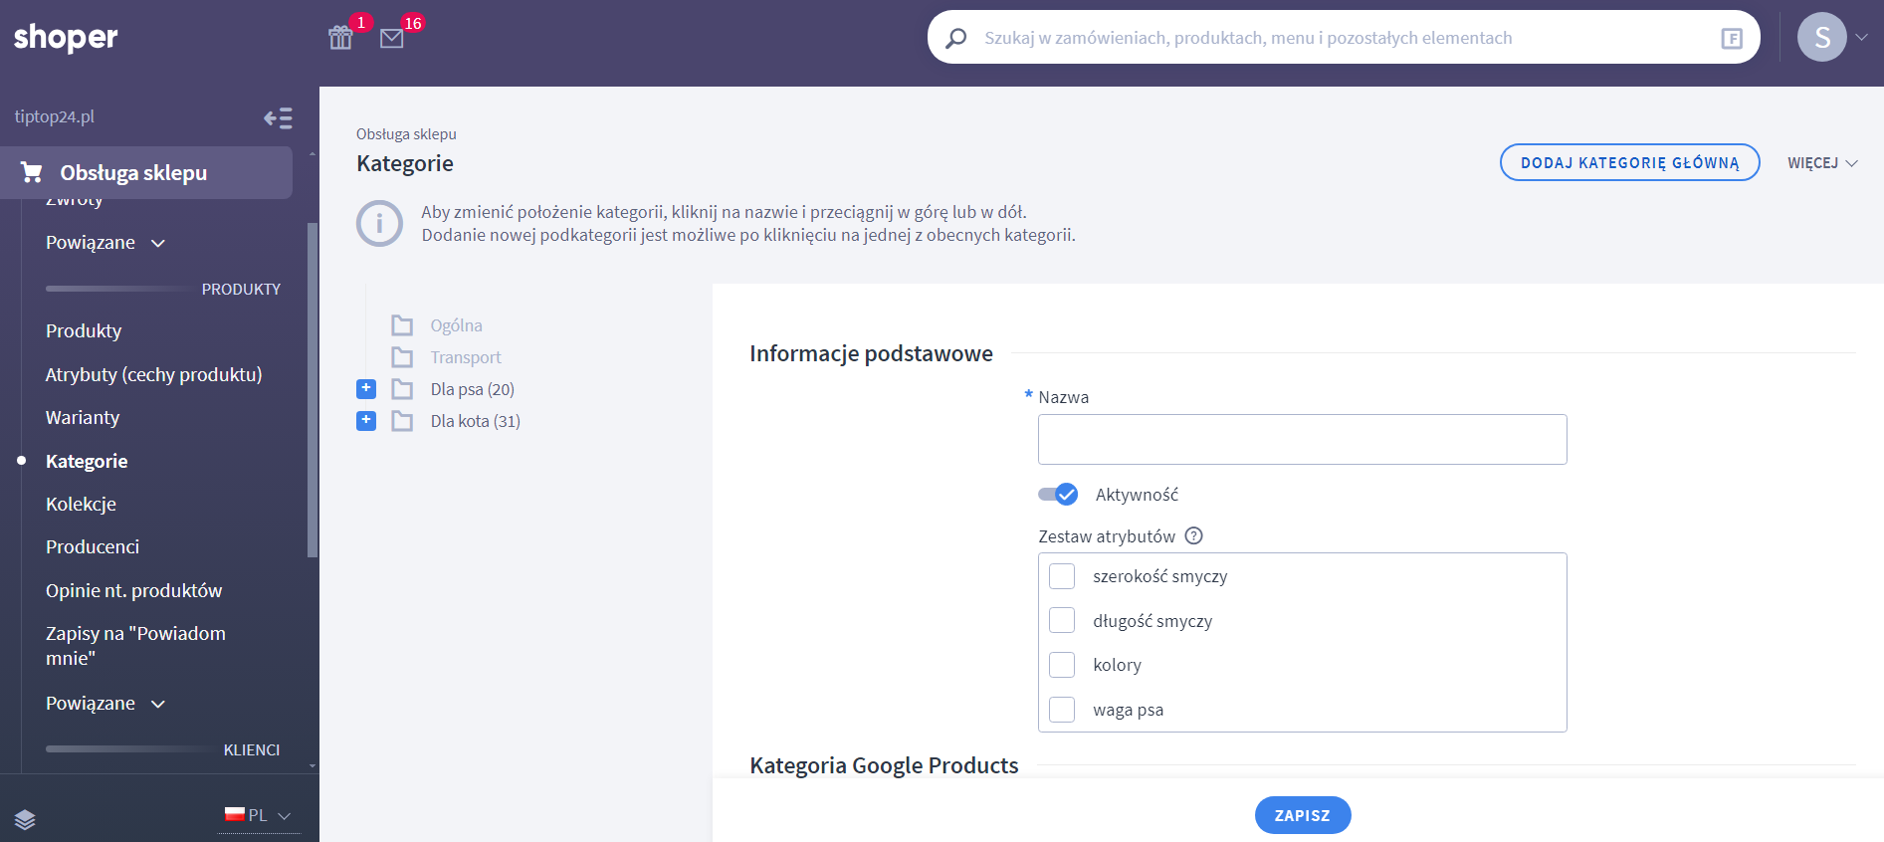Go to Produkty in sidebar
Image resolution: width=1884 pixels, height=842 pixels.
point(84,331)
